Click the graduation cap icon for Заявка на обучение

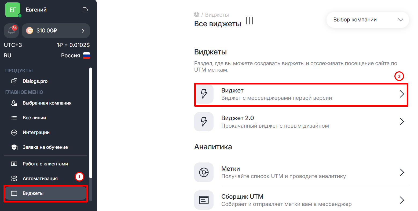click(x=14, y=147)
